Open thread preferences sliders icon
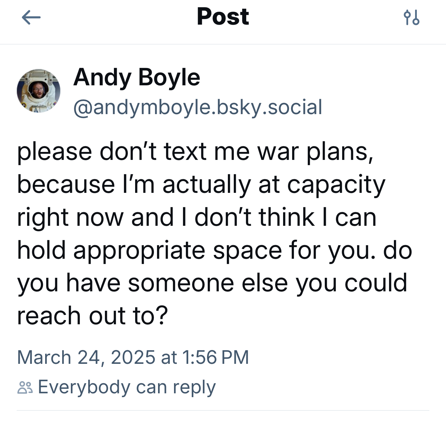The width and height of the screenshot is (446, 428). 412,17
